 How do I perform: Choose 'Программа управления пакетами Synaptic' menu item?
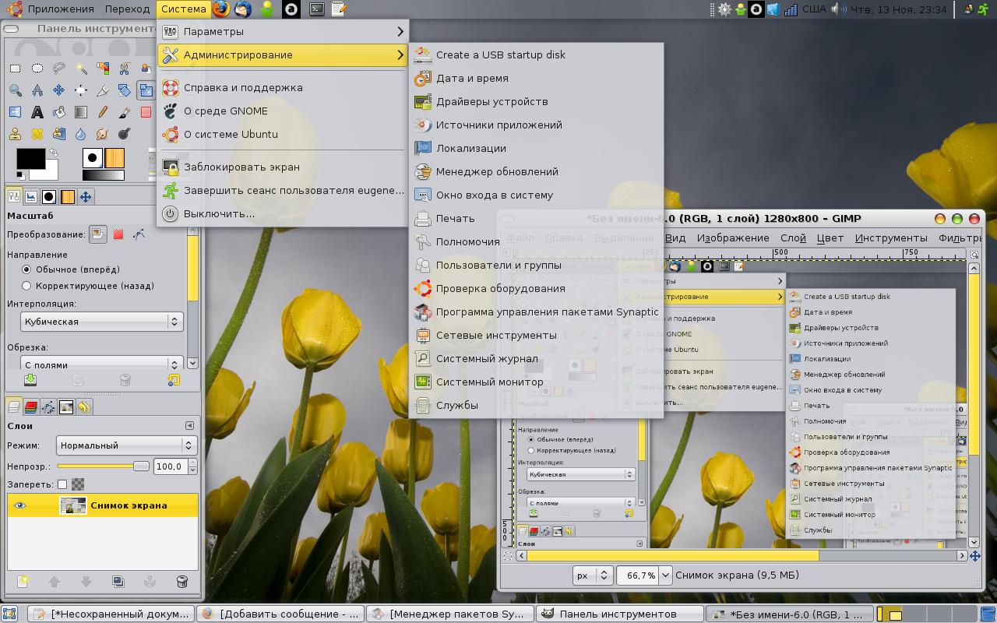coord(536,311)
